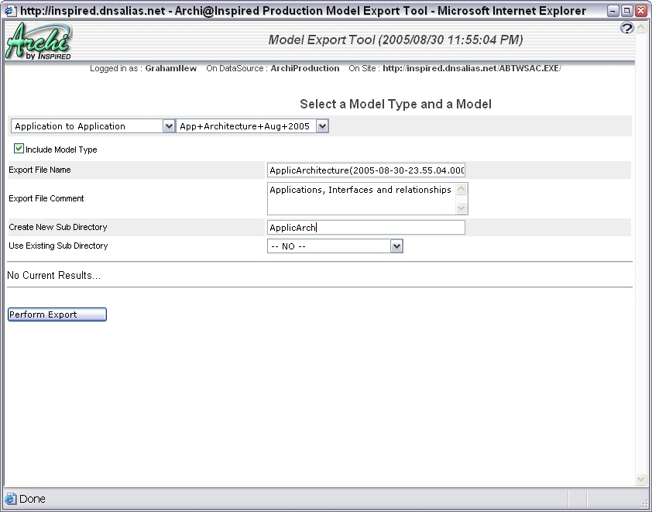The width and height of the screenshot is (652, 512).
Task: Click the help question mark icon
Action: 627,28
